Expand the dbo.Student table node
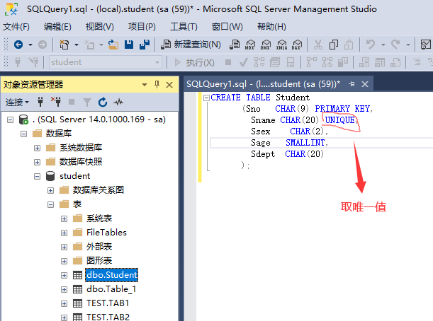 [64, 275]
